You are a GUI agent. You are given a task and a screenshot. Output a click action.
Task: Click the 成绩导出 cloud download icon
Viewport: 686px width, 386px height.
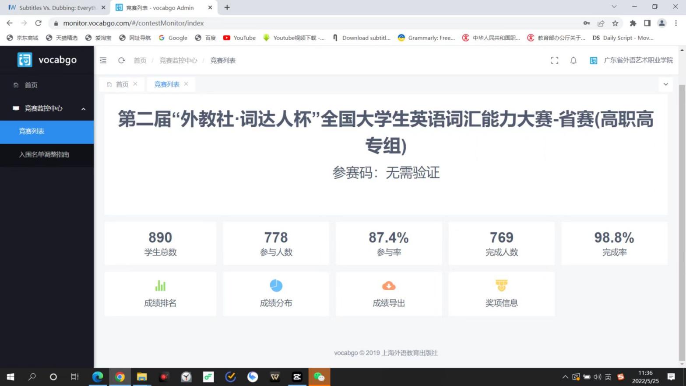pos(388,286)
